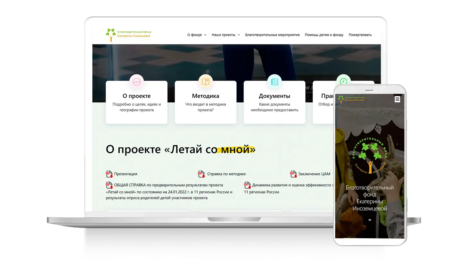Click the down chevron on the mobile screen
The image size is (467, 261).
370,220
